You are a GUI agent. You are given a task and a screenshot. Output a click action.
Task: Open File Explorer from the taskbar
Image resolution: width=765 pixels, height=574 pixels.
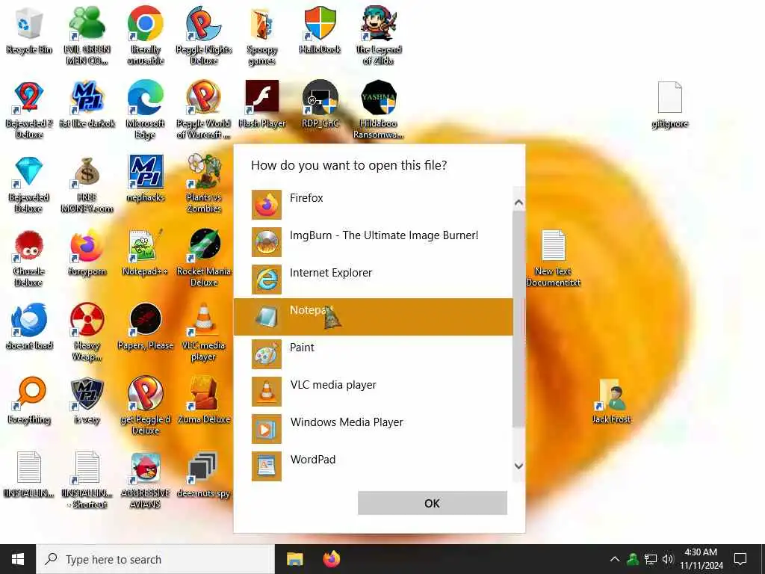294,559
